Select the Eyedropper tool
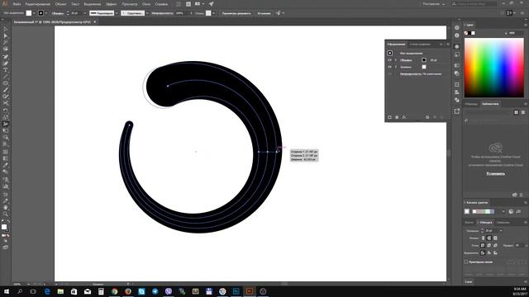The height and width of the screenshot is (297, 529). click(x=6, y=165)
